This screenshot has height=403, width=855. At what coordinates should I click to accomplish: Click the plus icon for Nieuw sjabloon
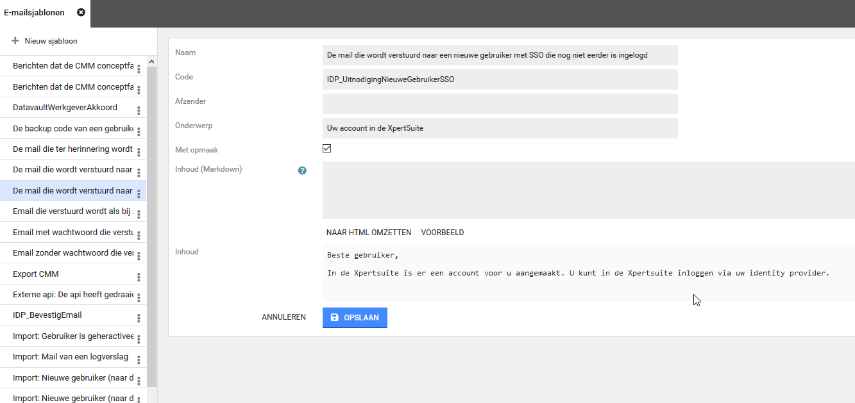click(15, 41)
